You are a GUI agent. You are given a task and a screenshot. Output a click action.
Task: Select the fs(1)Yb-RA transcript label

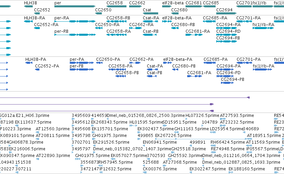[263, 25]
